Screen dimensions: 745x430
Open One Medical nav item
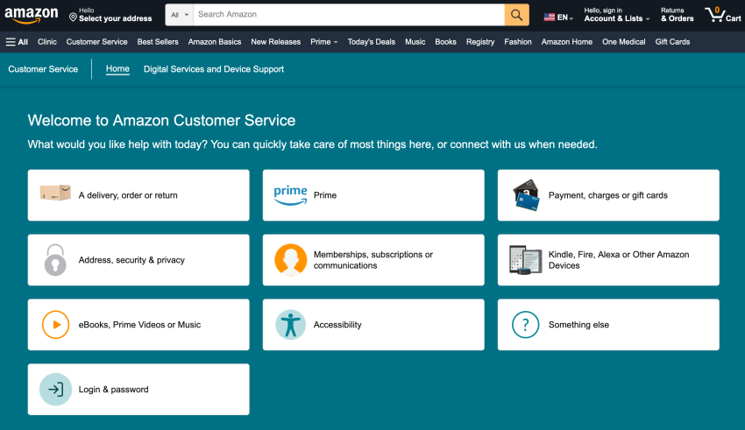click(x=624, y=42)
